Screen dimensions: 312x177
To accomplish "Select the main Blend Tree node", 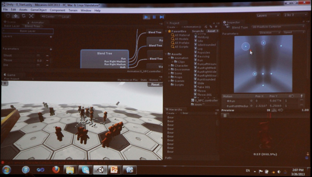I will pos(105,59).
